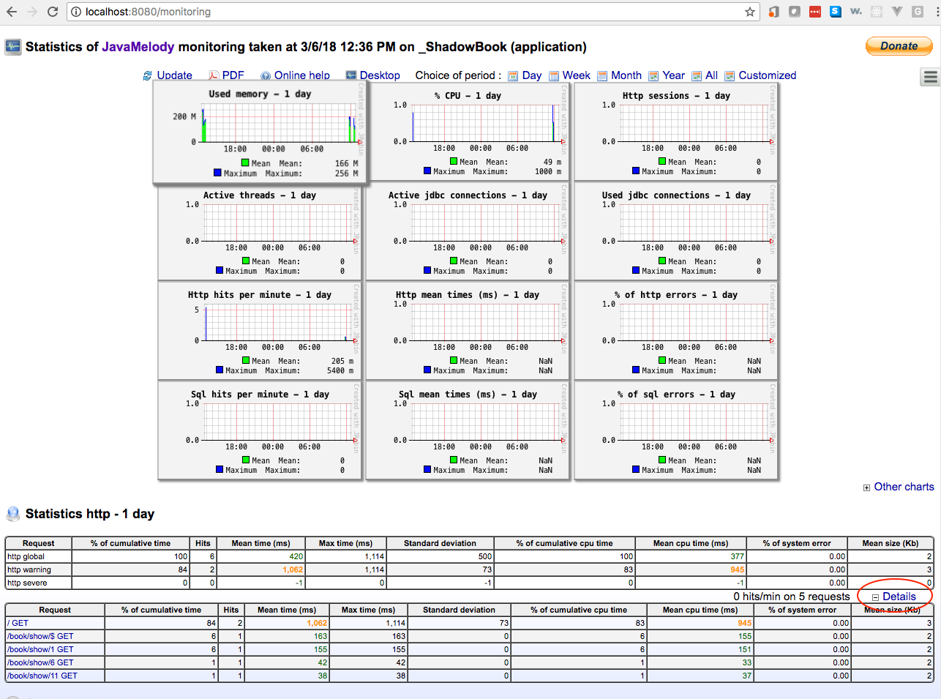Click the gray G extension icon
The image size is (941, 699).
click(x=918, y=12)
